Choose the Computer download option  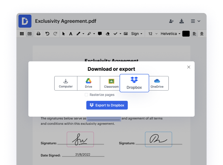(x=66, y=83)
